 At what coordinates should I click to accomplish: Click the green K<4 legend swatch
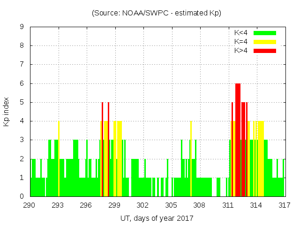click(265, 33)
